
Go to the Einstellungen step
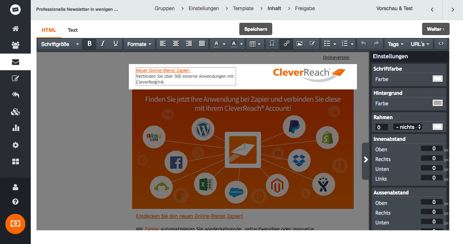[x=204, y=8]
